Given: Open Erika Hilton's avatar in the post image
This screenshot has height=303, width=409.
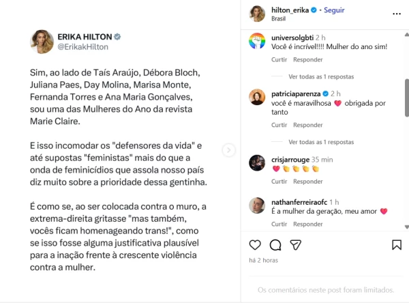Looking at the screenshot, I should (42, 41).
